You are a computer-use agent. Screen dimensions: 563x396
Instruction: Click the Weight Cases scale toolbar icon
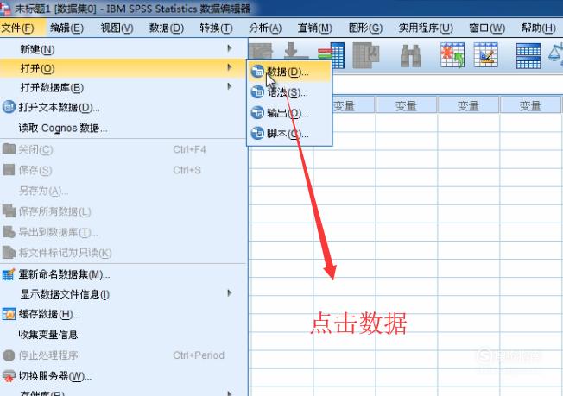tap(556, 53)
